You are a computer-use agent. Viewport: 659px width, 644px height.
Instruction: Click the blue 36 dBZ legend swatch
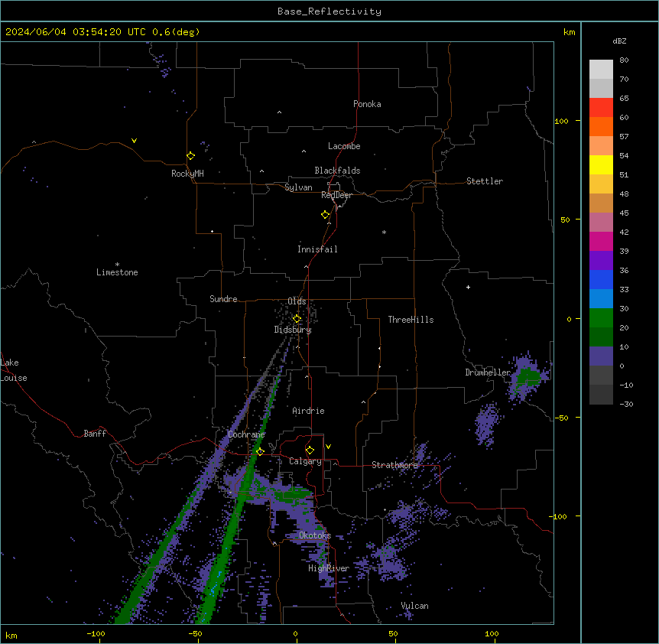pyautogui.click(x=601, y=279)
